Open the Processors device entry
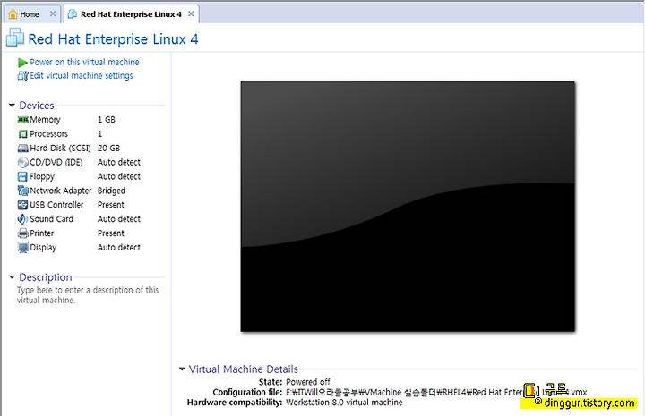645x416 pixels. [x=49, y=134]
